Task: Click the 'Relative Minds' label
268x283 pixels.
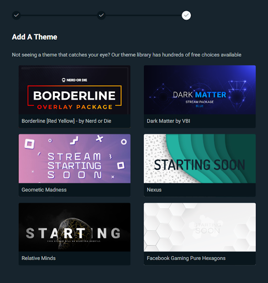Action: pyautogui.click(x=39, y=258)
